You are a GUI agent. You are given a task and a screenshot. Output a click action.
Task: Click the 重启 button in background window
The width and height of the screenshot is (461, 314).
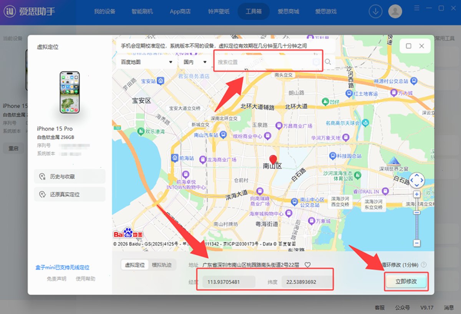[14, 148]
